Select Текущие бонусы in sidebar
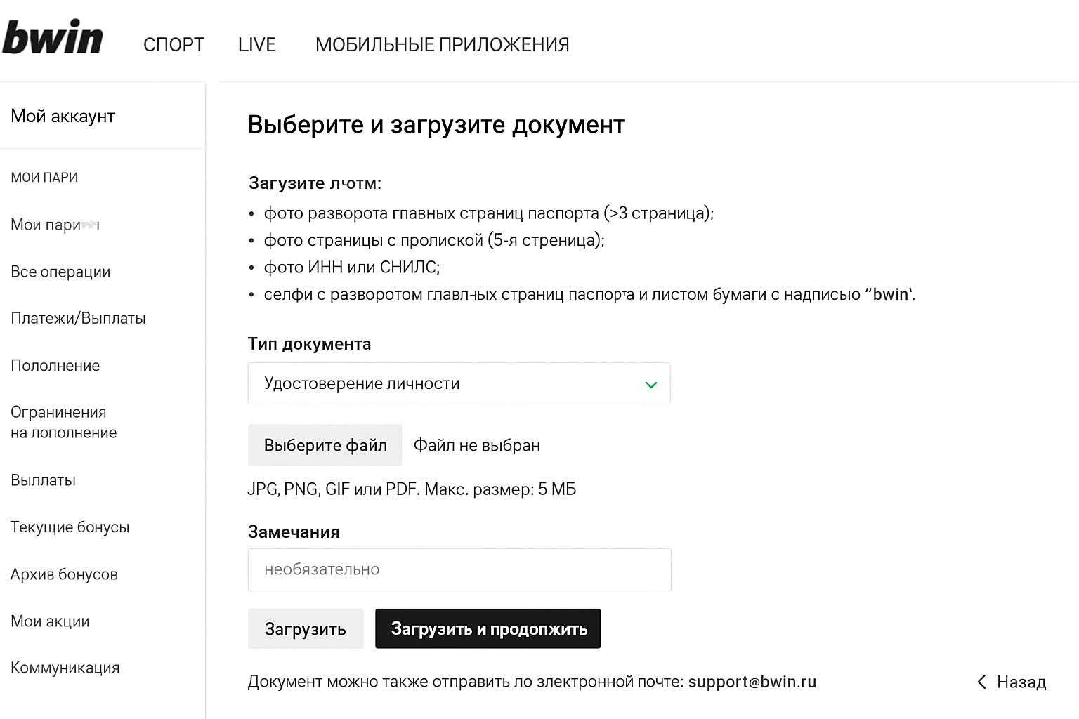Viewport: 1079px width, 719px height. 70,527
